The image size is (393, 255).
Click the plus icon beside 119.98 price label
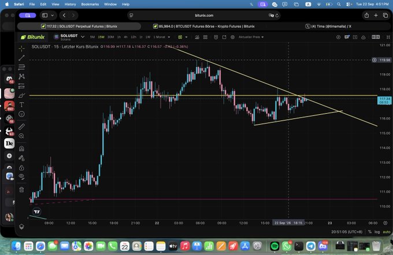coord(374,60)
